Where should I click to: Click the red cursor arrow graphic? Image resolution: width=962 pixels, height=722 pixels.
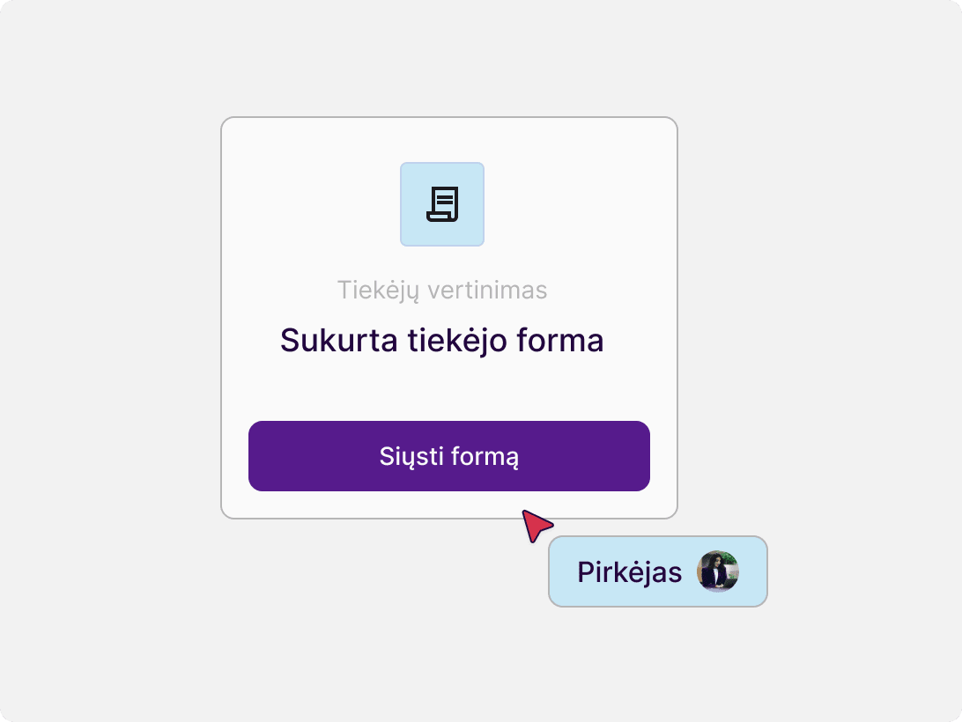point(536,526)
